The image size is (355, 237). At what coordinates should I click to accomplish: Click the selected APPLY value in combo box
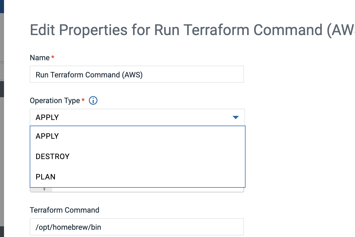pyautogui.click(x=47, y=117)
